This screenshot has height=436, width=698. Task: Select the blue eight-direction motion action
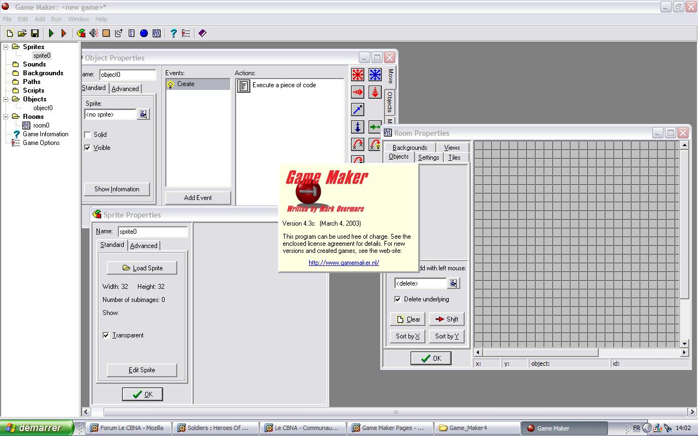(375, 75)
